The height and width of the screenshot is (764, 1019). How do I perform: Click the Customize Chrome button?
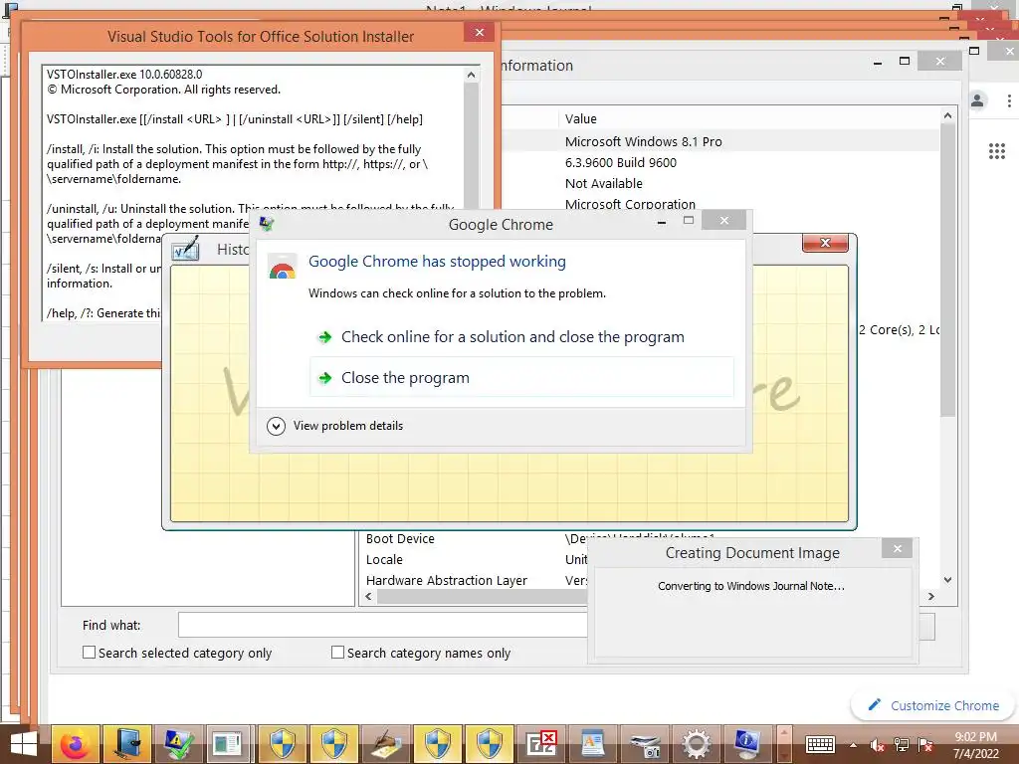tap(933, 705)
